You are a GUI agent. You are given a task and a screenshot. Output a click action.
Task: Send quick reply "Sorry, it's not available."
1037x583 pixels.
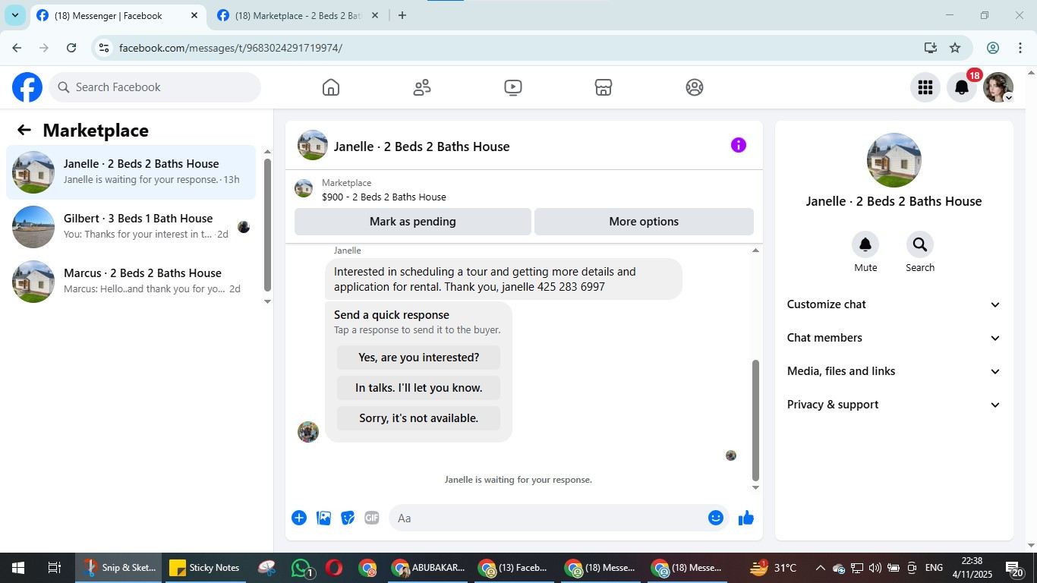pyautogui.click(x=418, y=418)
